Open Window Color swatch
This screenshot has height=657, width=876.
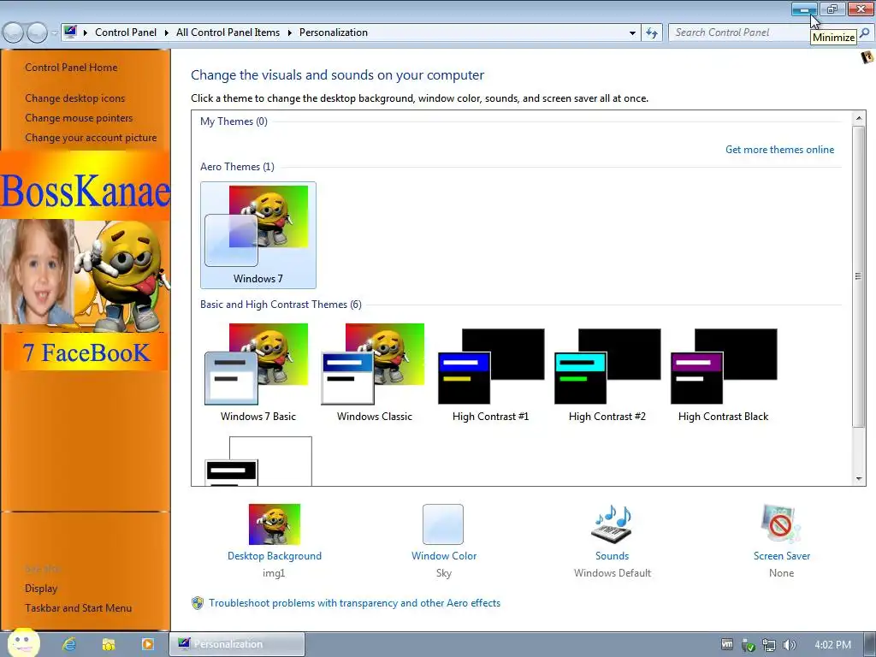pyautogui.click(x=443, y=524)
